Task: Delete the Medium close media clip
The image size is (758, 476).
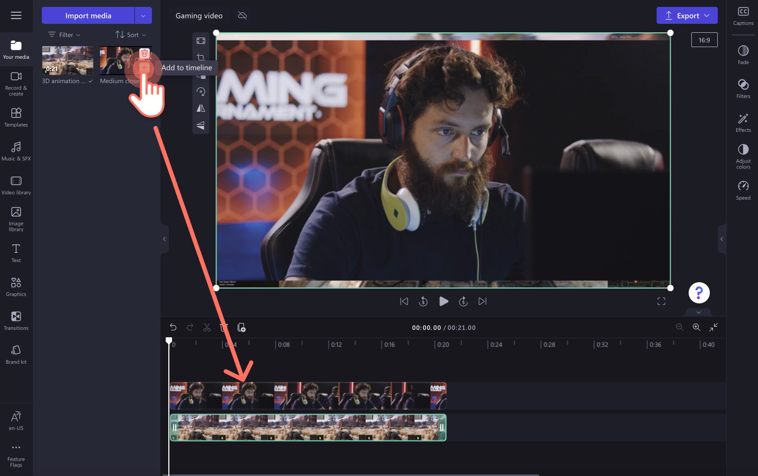Action: point(144,53)
